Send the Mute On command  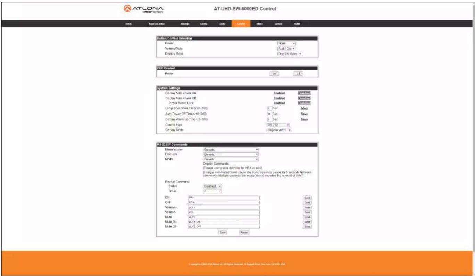(x=307, y=221)
